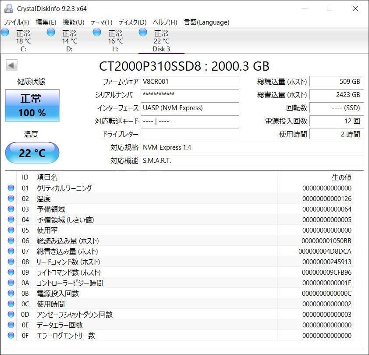Click blue status dot of ID 01 row
The width and height of the screenshot is (369, 355).
[11, 188]
